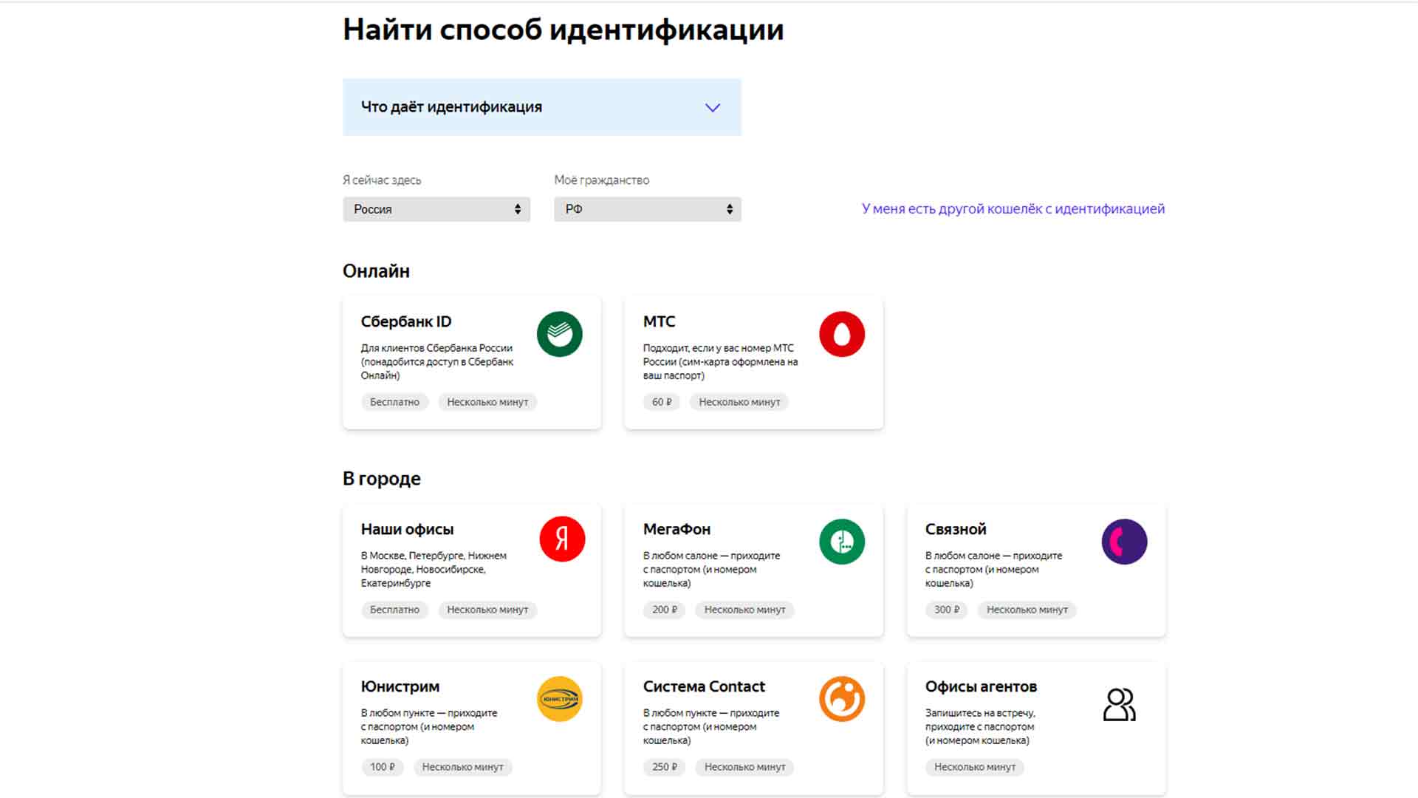The width and height of the screenshot is (1418, 798).
Task: Click the green MegaFon logo icon
Action: point(841,542)
